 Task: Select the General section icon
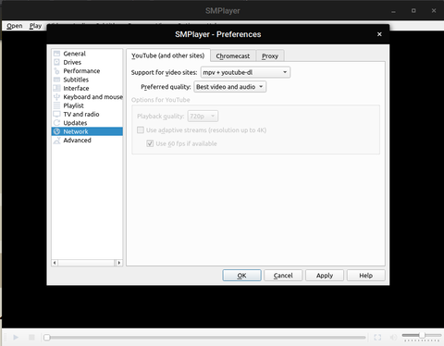coord(56,54)
